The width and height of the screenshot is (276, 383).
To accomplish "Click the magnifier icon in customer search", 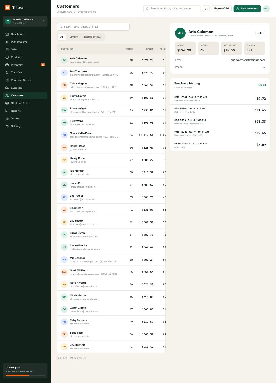I will [x=61, y=27].
